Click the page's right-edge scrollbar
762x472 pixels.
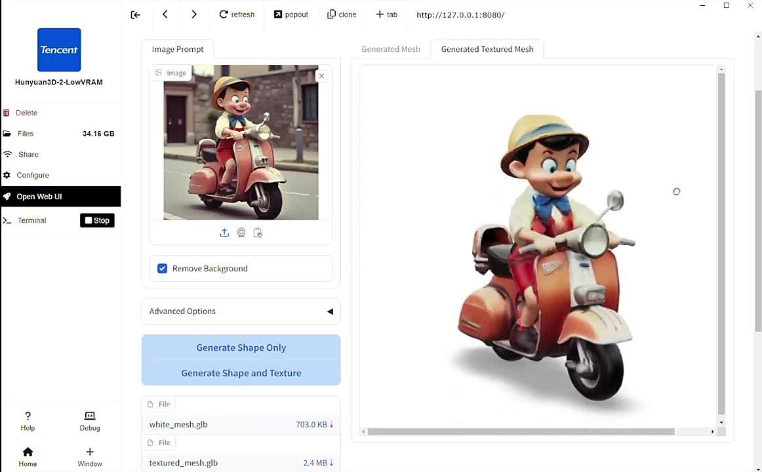758,211
